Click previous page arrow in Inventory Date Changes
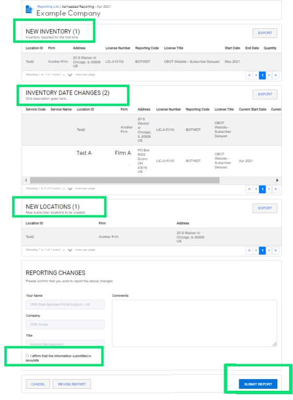The image size is (293, 400). coord(256,189)
